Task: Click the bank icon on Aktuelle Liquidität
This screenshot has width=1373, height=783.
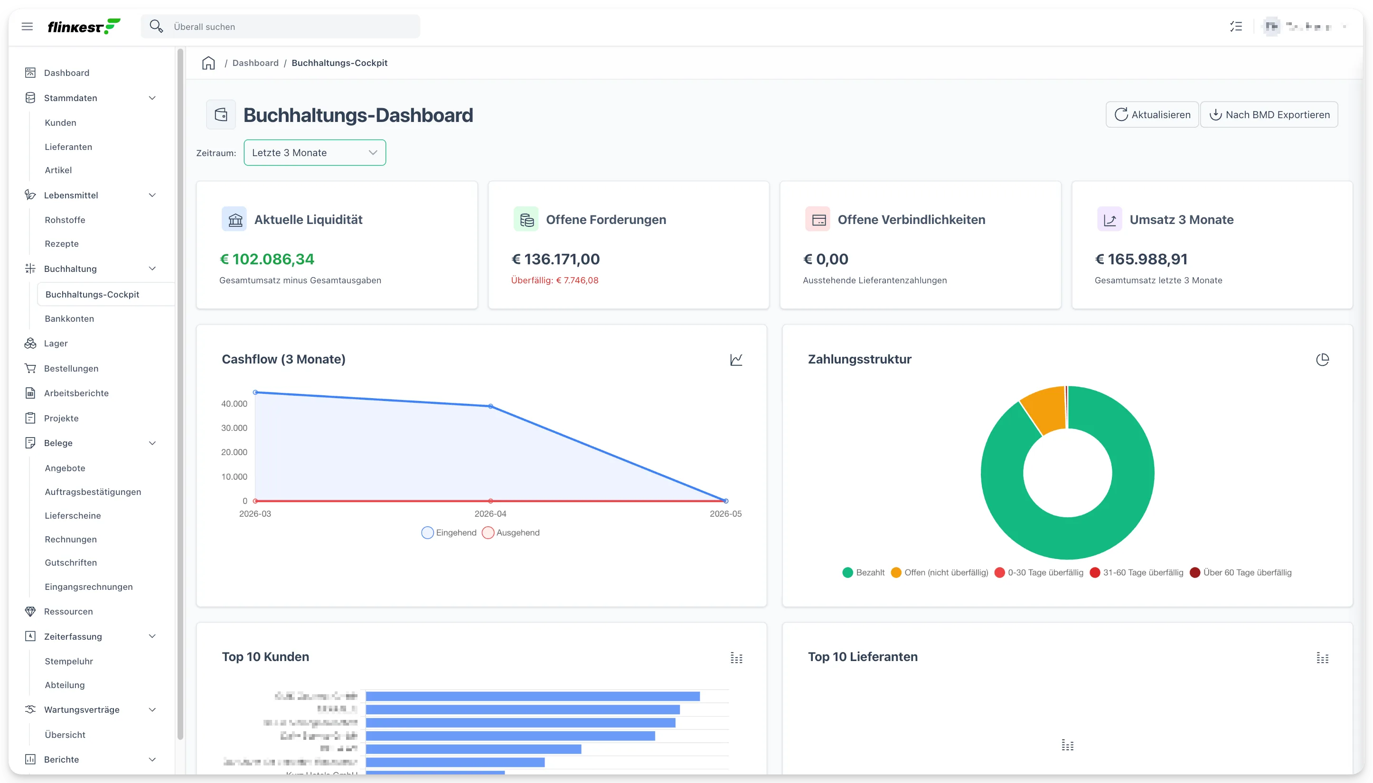Action: (235, 219)
